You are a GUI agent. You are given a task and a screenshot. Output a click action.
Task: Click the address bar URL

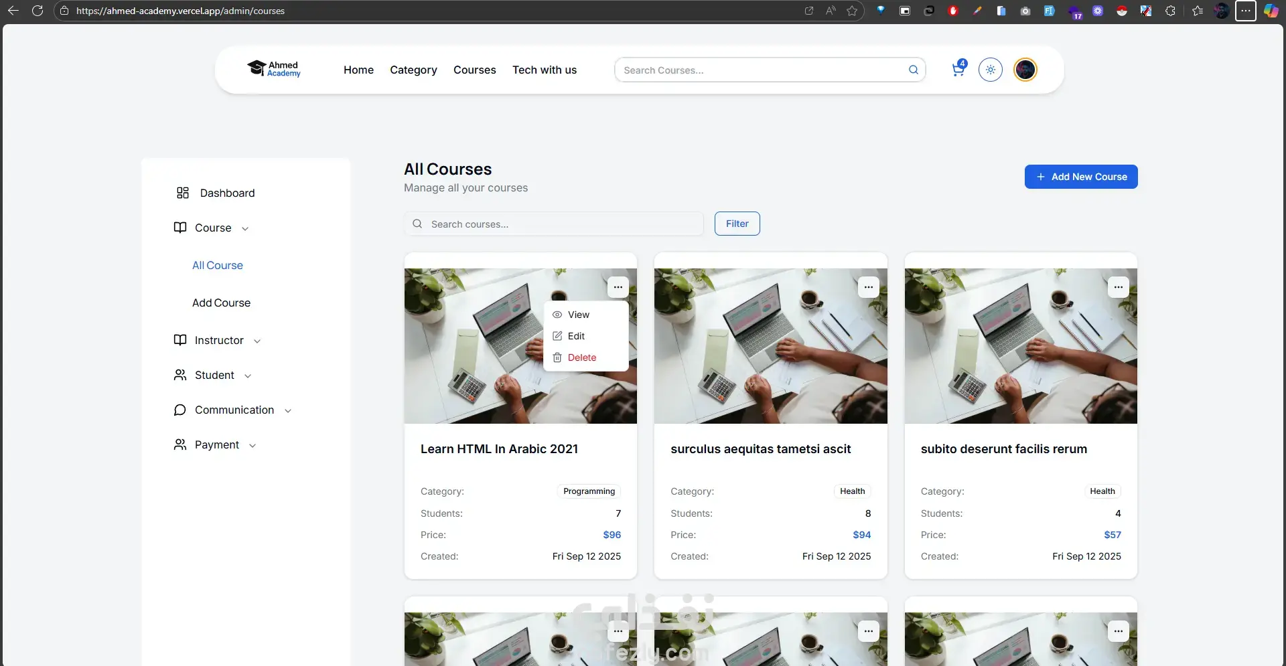click(180, 11)
